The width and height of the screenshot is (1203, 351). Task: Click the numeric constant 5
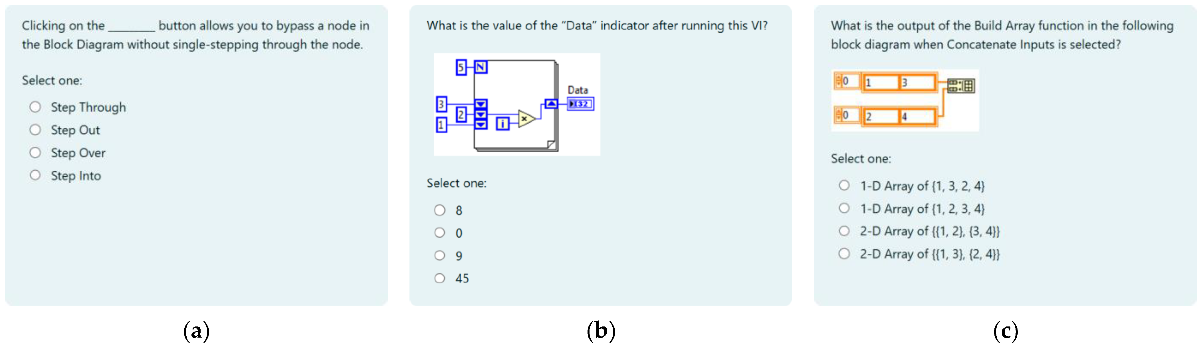click(x=461, y=67)
